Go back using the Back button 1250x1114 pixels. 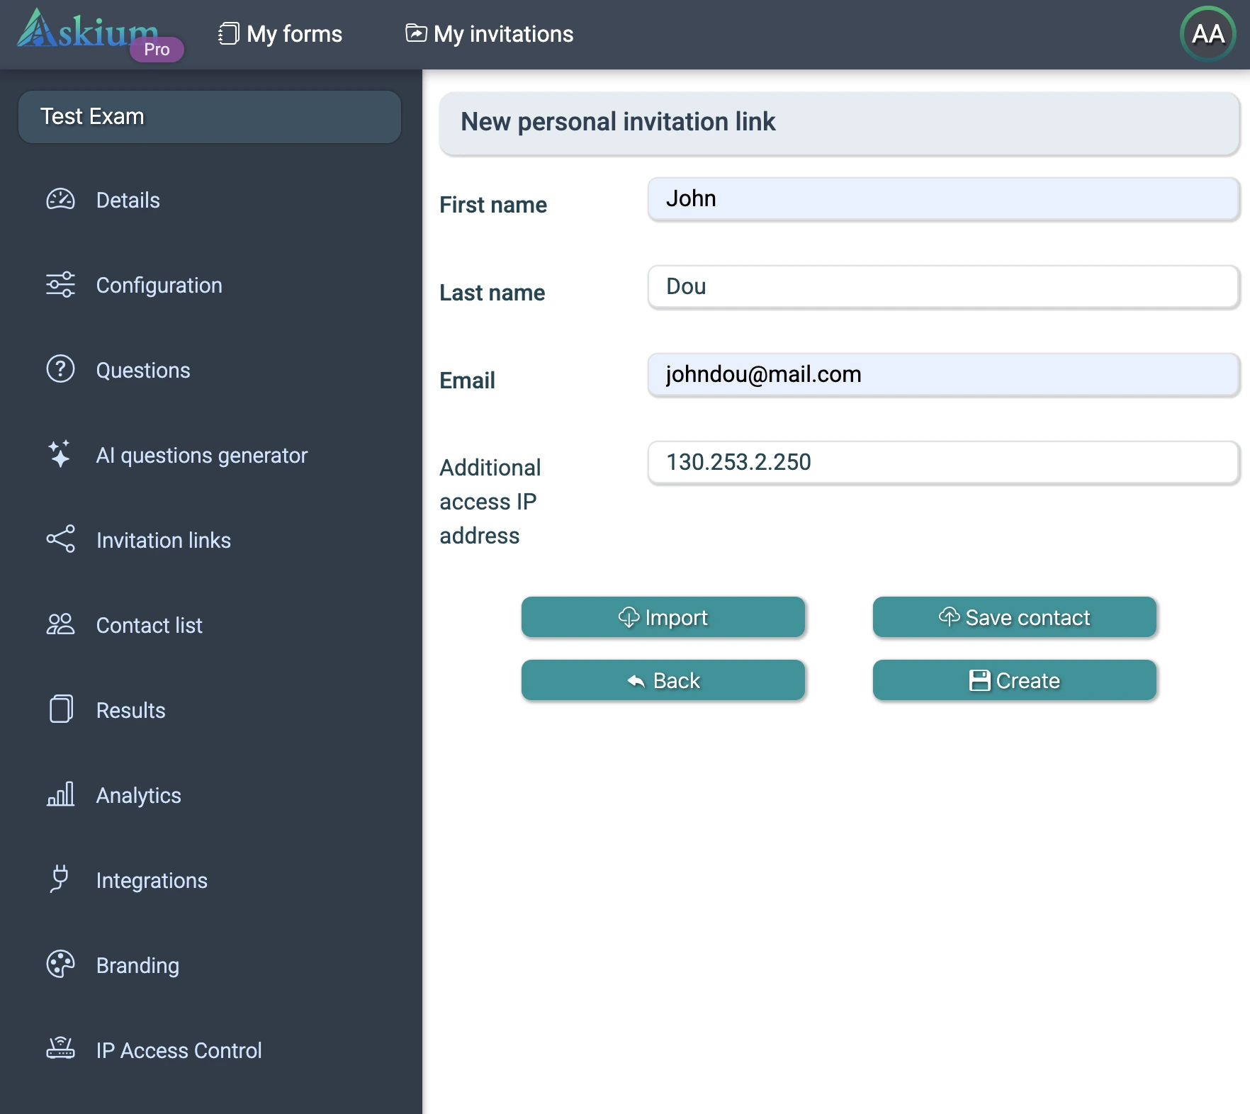[x=663, y=680]
